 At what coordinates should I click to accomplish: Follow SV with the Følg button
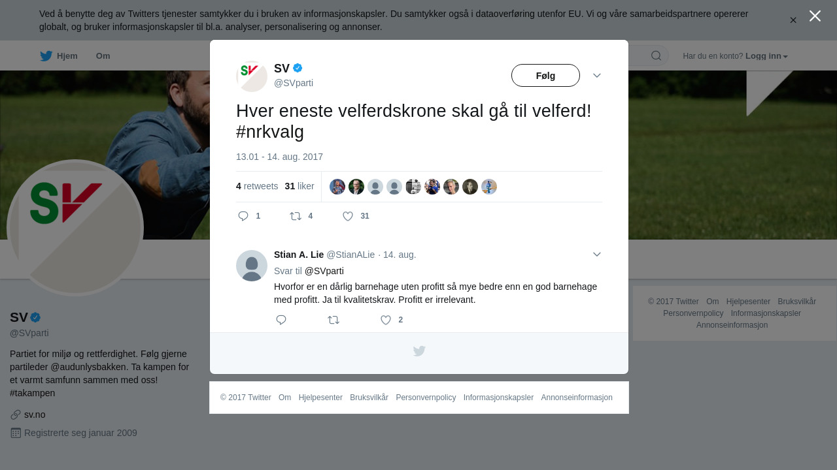click(545, 76)
